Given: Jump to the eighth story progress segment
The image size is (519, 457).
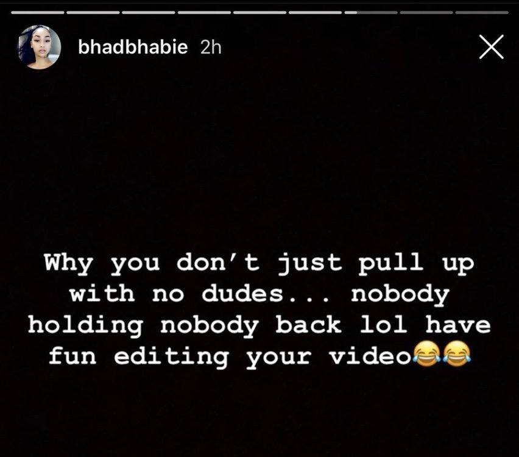Looking at the screenshot, I should (x=426, y=13).
